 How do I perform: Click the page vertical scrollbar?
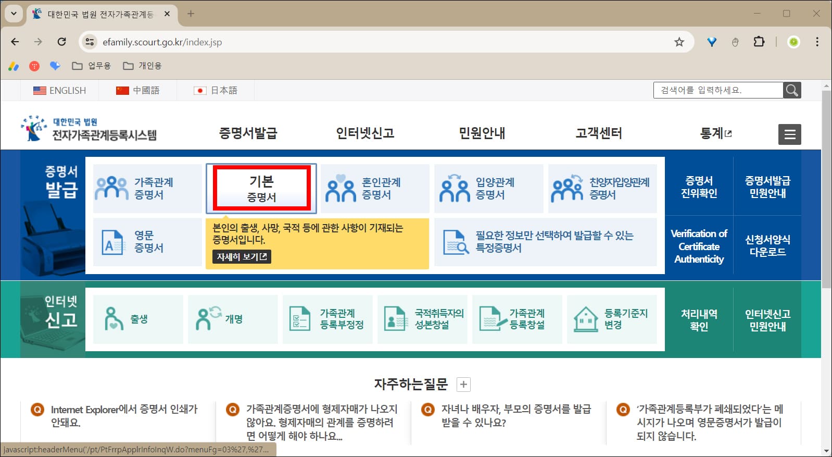pyautogui.click(x=826, y=189)
